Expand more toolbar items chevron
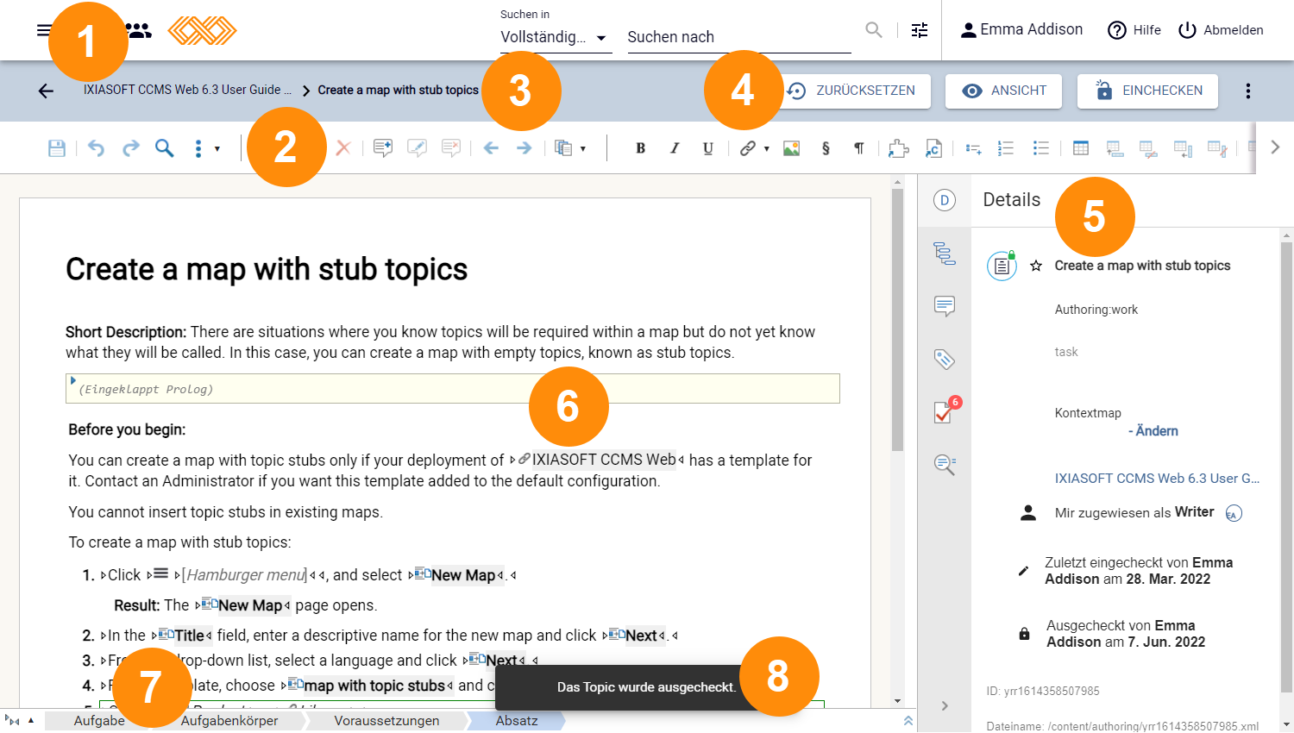 pos(1275,147)
